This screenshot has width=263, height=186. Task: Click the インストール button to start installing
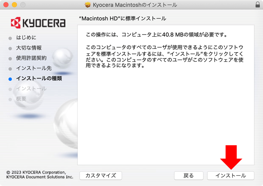231,175
